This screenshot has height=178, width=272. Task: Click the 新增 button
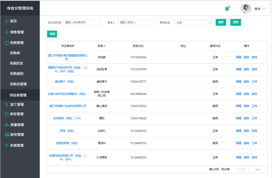click(52, 34)
